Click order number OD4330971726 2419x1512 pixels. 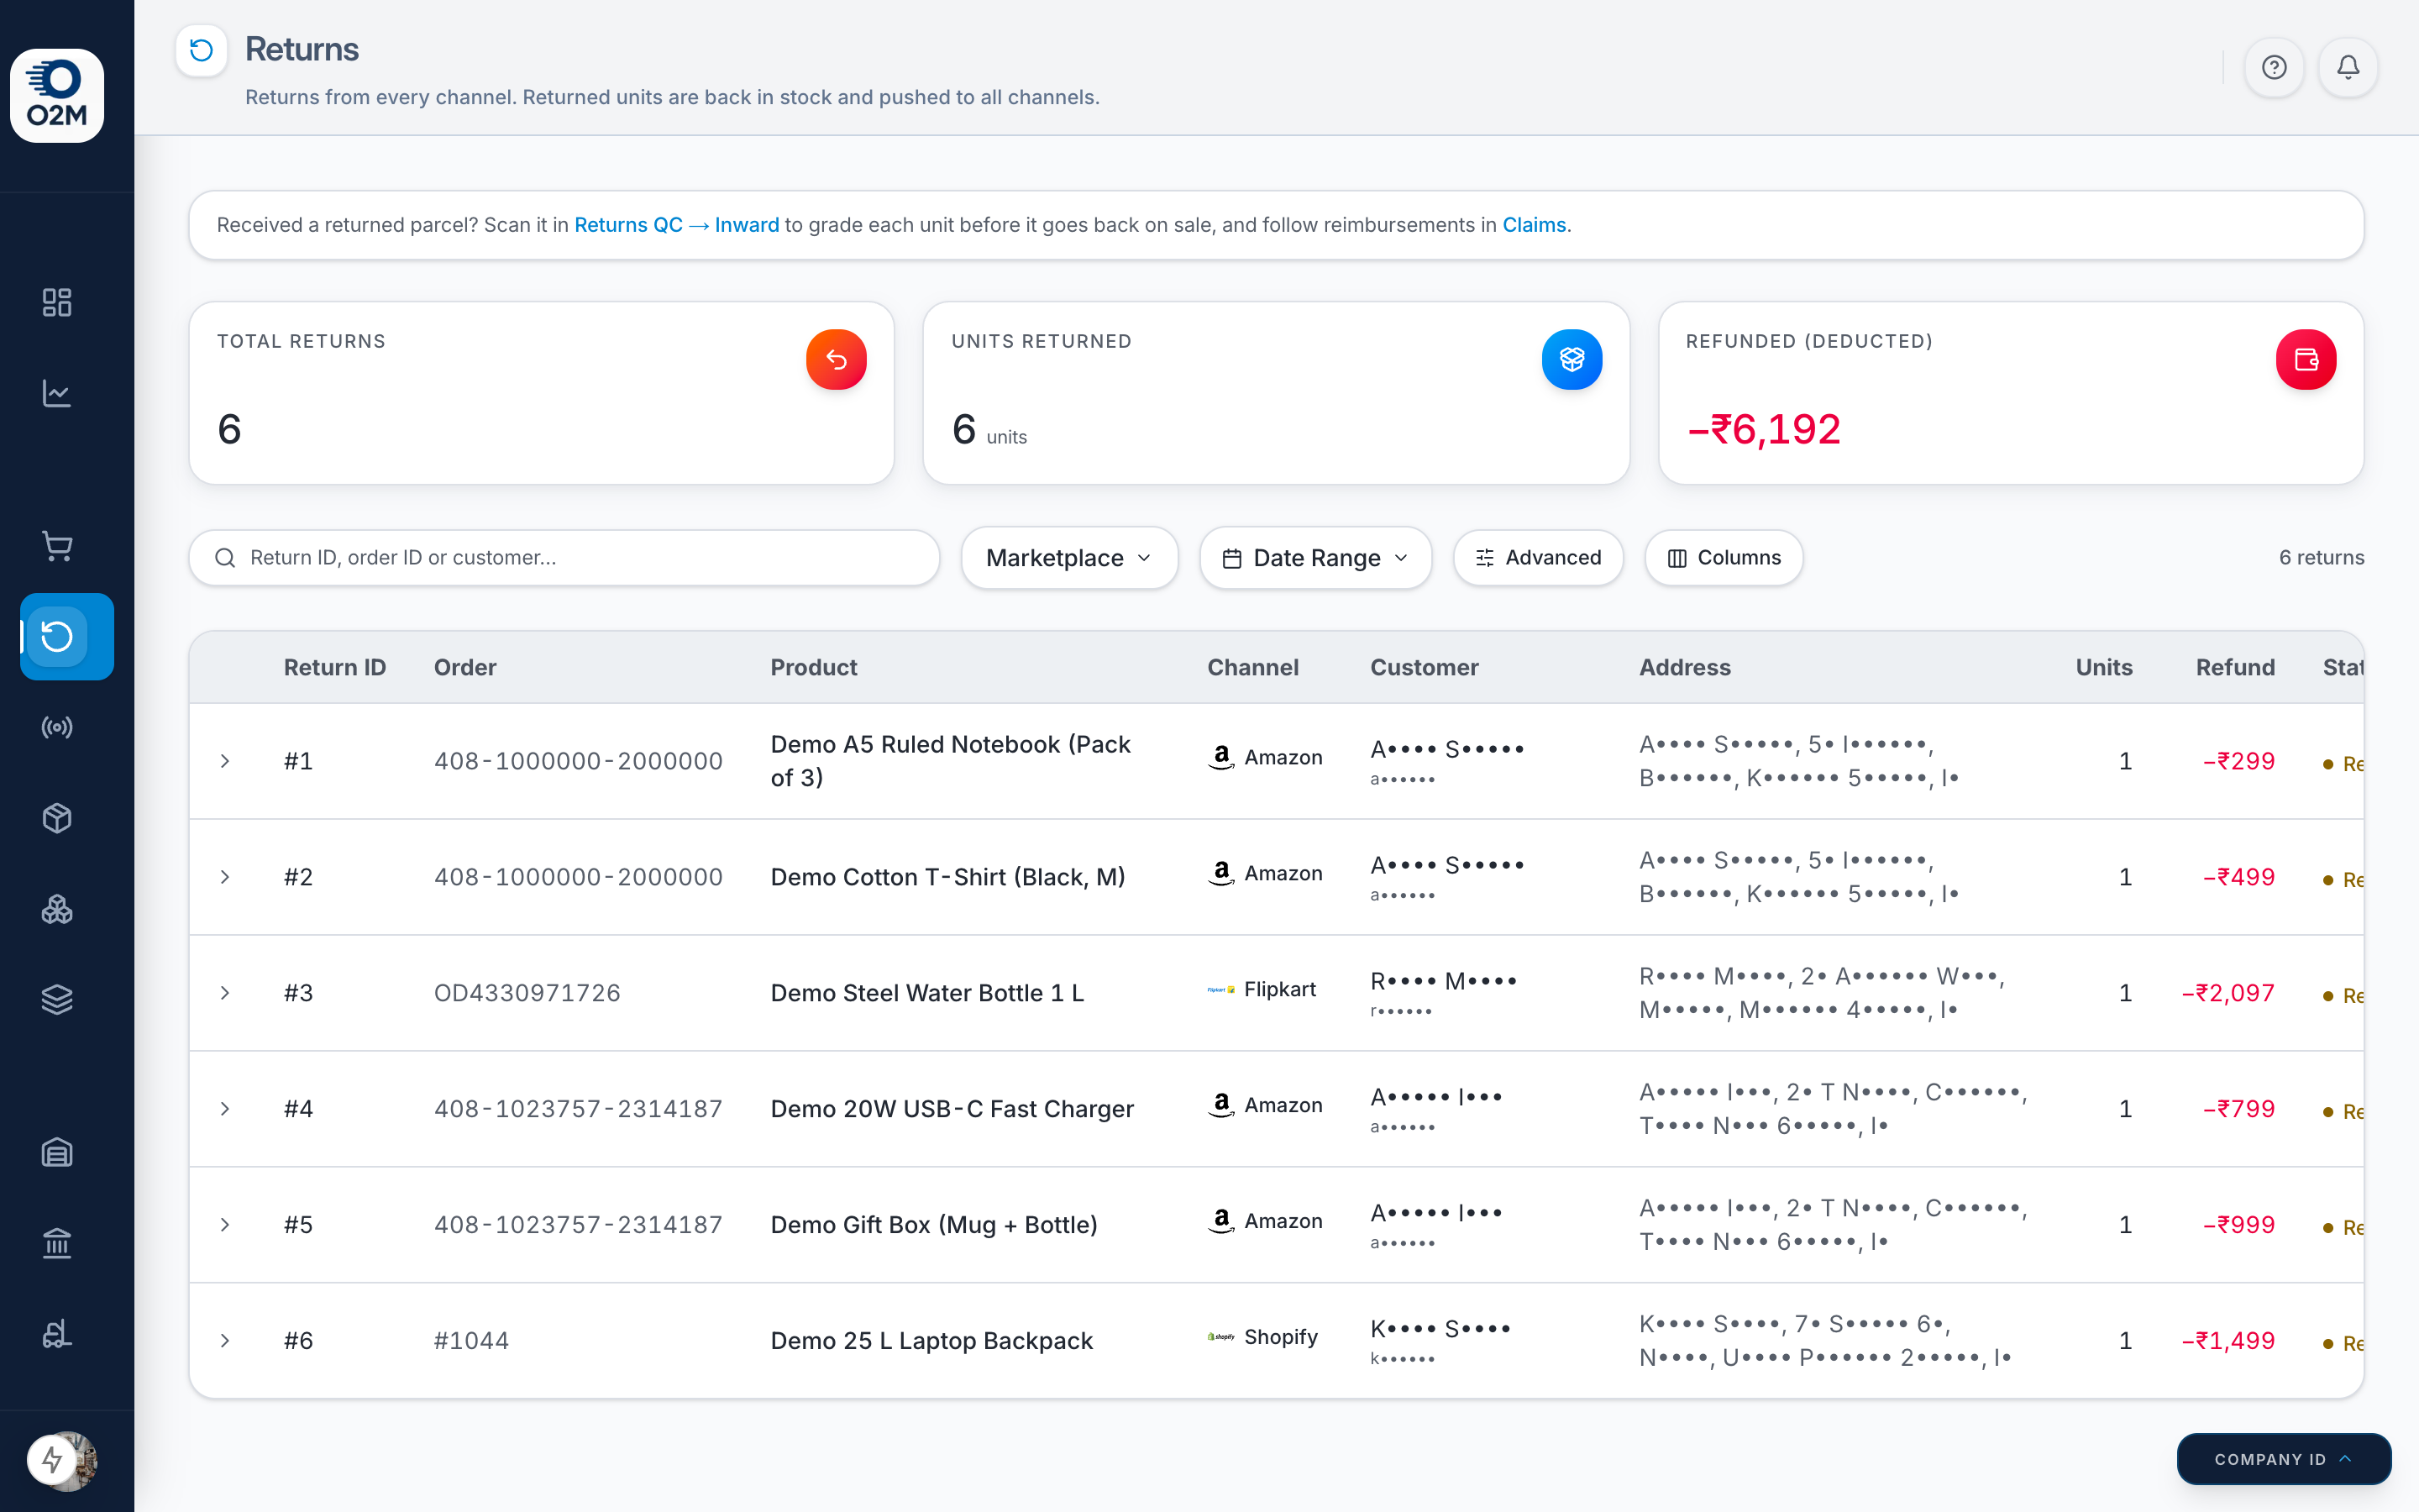527,993
